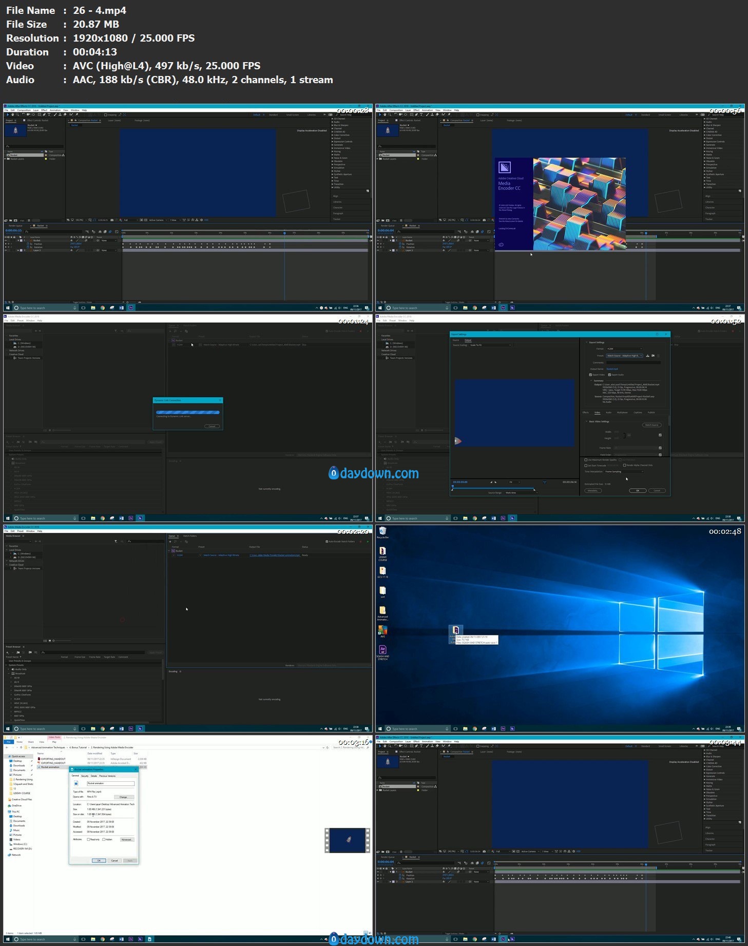Toggle Auto-Encode Watch Folders checkbox in 00:02:20 frame
Image resolution: width=748 pixels, height=946 pixels.
click(x=327, y=542)
